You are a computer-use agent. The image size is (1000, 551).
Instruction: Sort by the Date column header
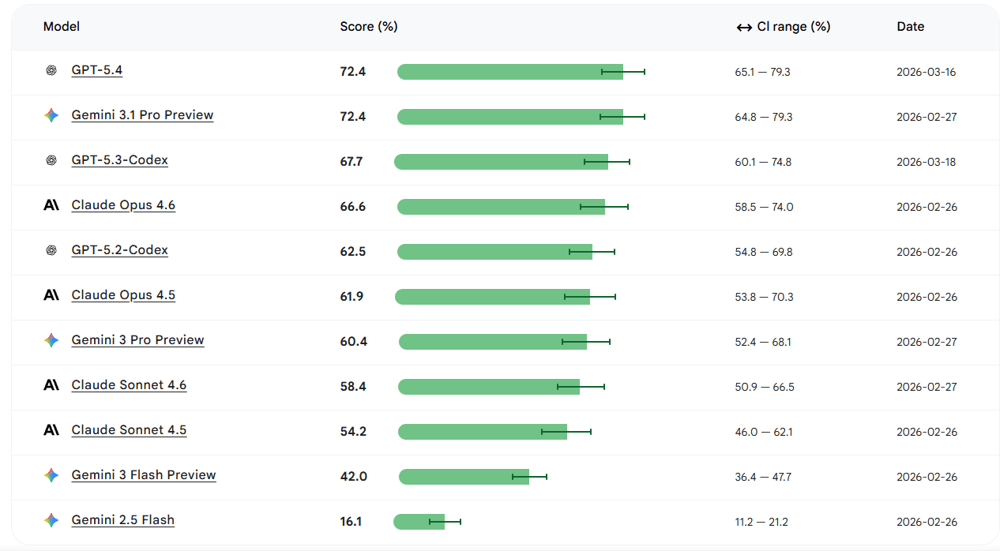click(x=910, y=27)
